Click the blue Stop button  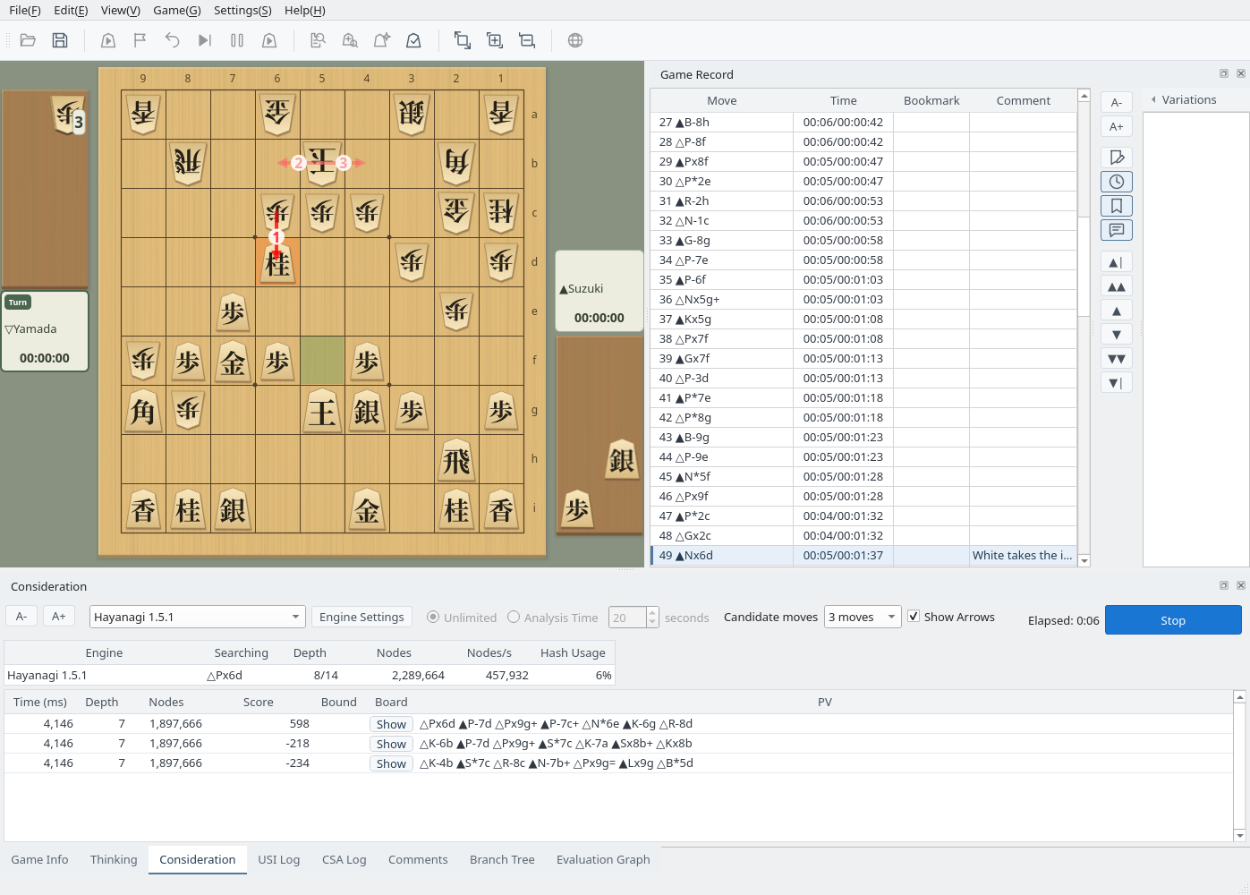(x=1173, y=620)
